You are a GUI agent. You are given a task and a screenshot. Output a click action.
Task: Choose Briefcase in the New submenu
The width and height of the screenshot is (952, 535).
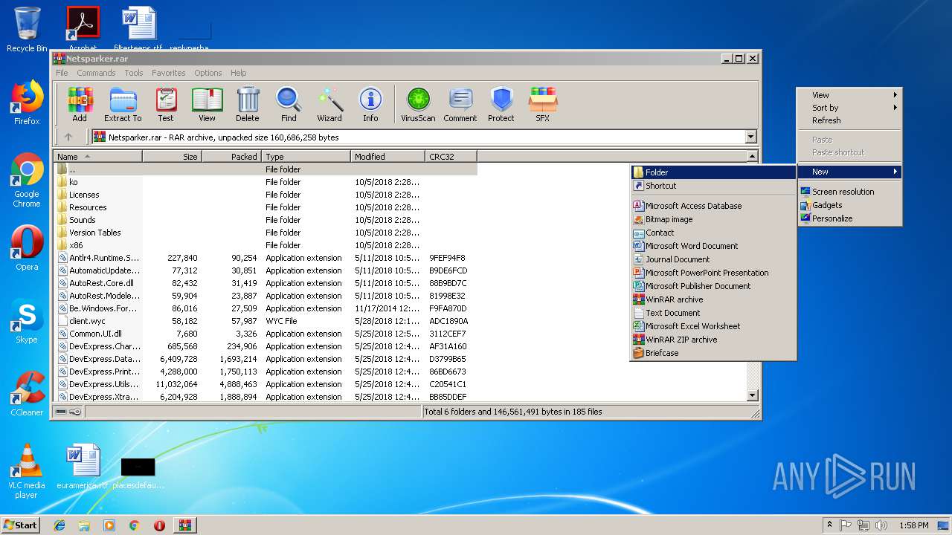pos(713,353)
